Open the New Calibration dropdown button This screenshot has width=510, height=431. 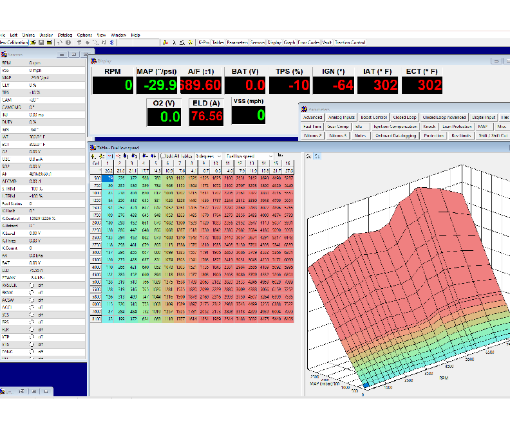coord(14,42)
